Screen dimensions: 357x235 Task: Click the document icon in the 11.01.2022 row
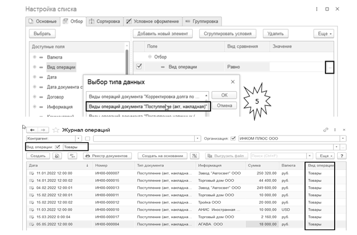tap(32, 173)
